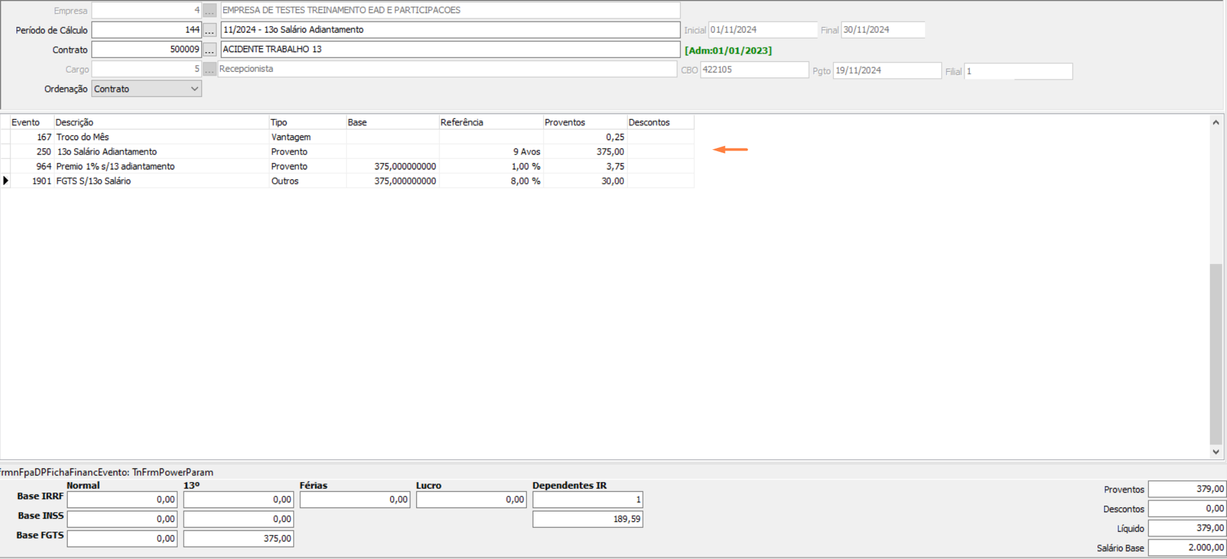Select the row indicator for event 1901
The image size is (1227, 559).
[x=6, y=181]
